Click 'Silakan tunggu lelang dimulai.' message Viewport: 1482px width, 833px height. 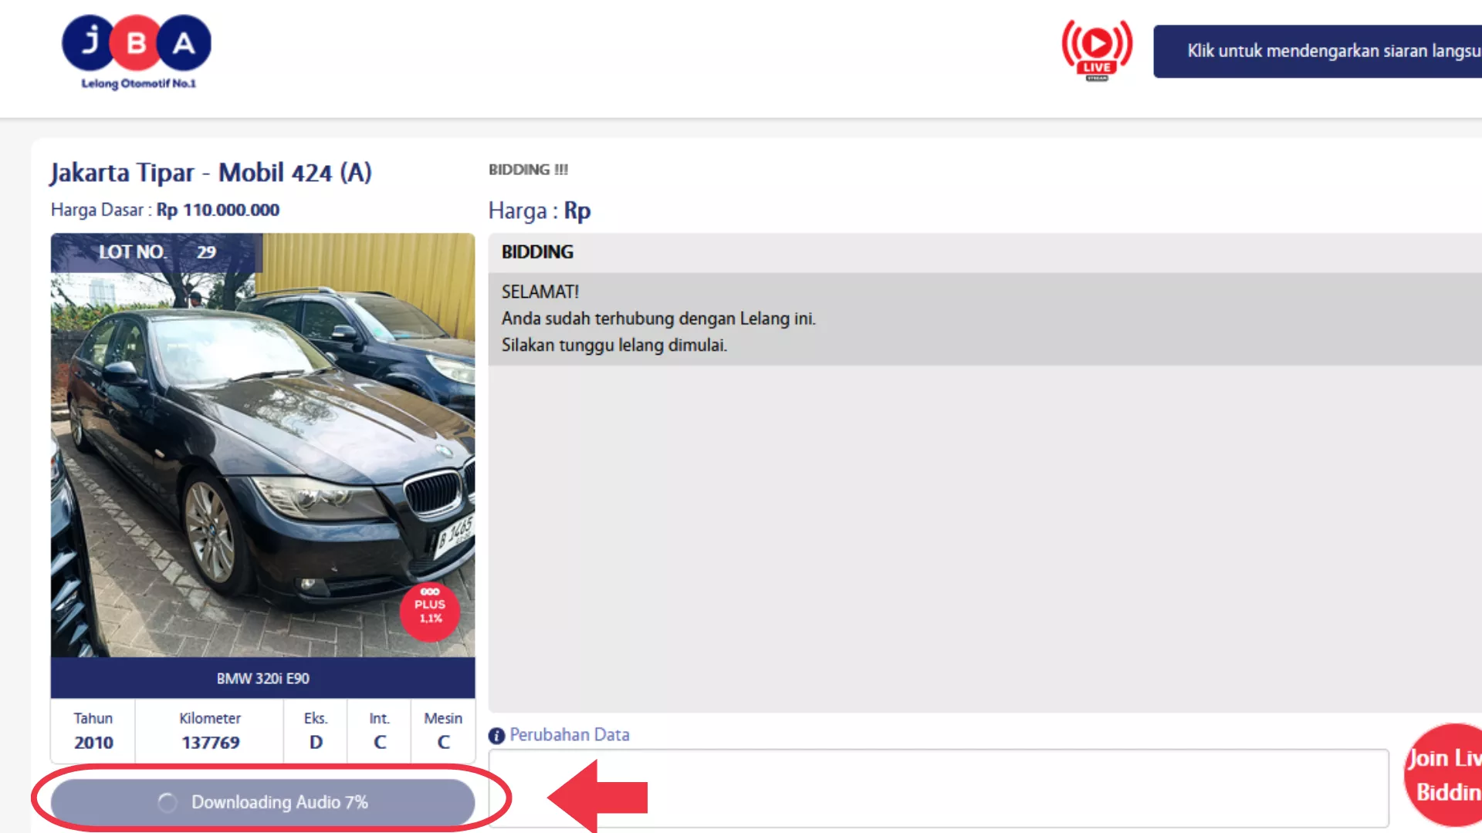(614, 345)
